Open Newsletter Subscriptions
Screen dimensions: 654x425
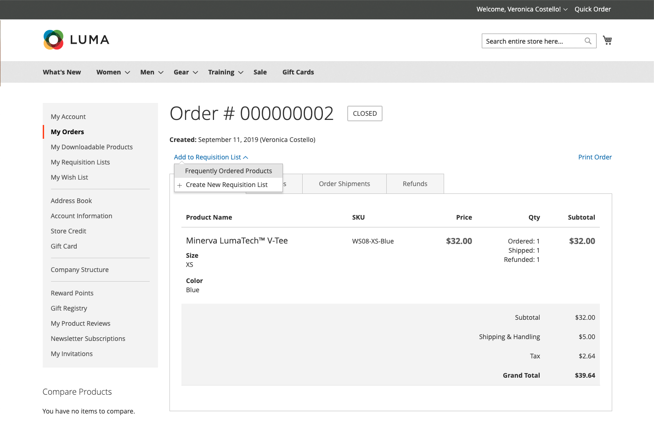point(88,339)
